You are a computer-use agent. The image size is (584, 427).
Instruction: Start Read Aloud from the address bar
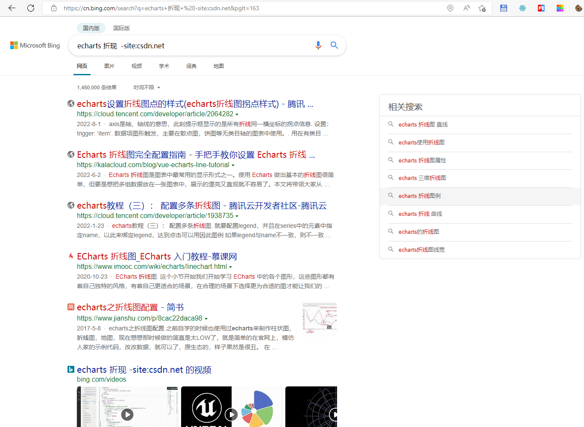point(466,8)
